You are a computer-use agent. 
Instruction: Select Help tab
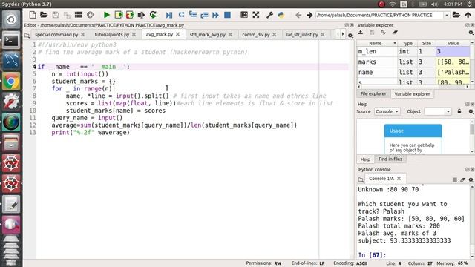(x=365, y=159)
